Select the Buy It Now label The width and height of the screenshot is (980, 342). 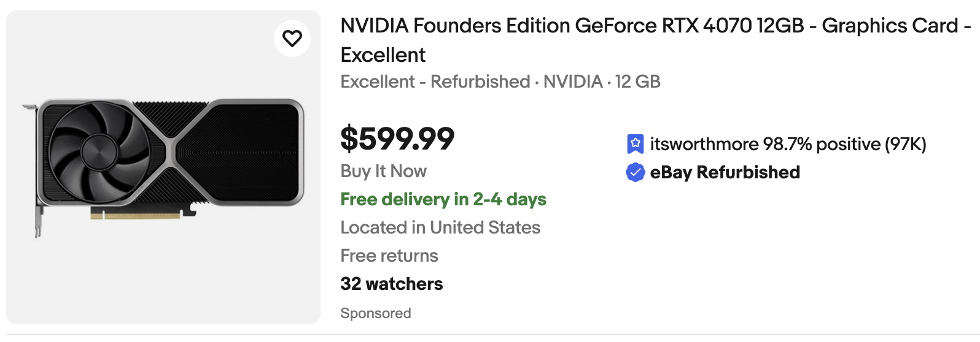[x=383, y=171]
